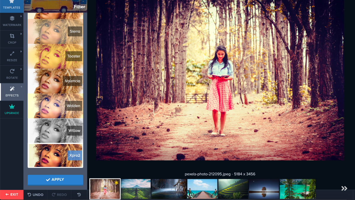The height and width of the screenshot is (200, 355).
Task: Click the Upgrade crown icon
Action: pos(12,107)
